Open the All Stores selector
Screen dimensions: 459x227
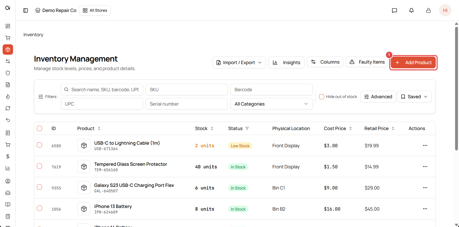pyautogui.click(x=95, y=10)
